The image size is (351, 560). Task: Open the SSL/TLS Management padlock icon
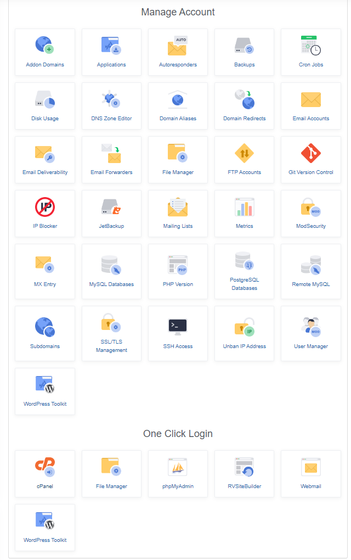(111, 322)
